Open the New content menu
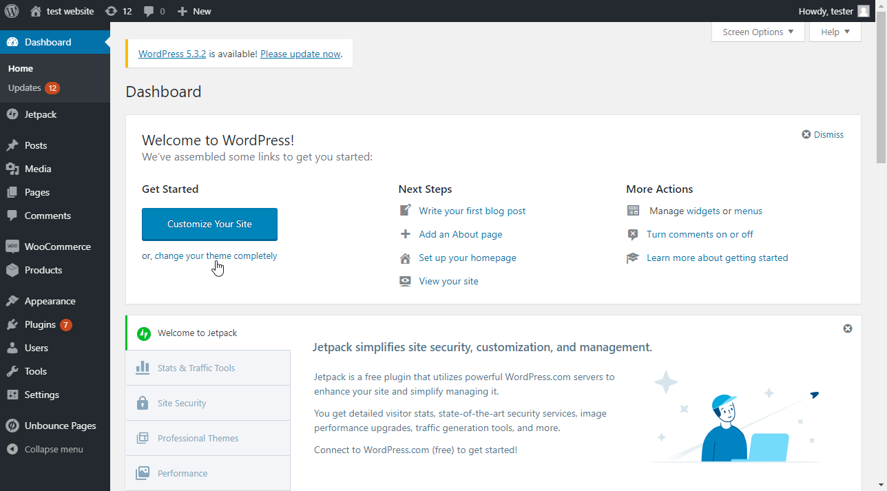The height and width of the screenshot is (491, 887). [x=194, y=11]
